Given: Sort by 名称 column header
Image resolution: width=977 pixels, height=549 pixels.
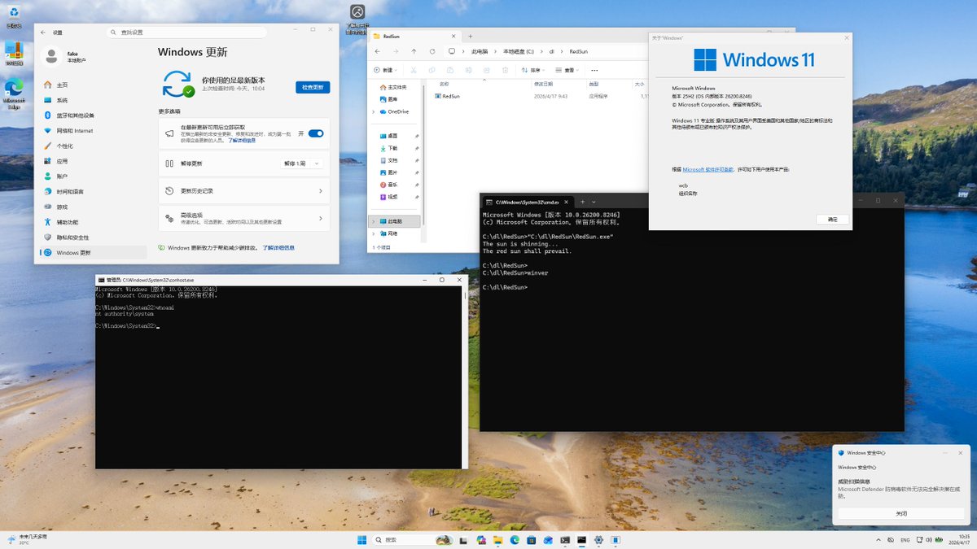Looking at the screenshot, I should point(445,84).
